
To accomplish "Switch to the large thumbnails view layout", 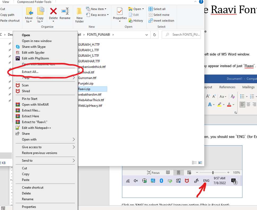I will coord(200,162).
